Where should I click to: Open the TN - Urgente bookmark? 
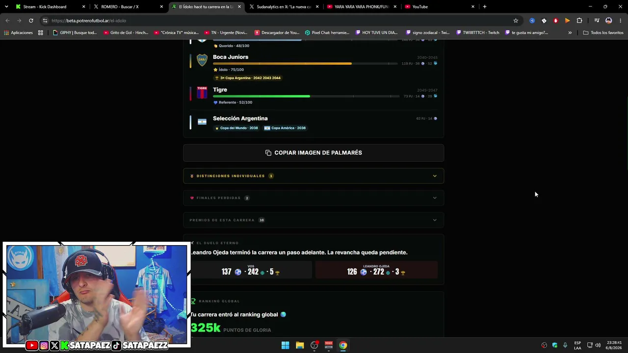(226, 33)
